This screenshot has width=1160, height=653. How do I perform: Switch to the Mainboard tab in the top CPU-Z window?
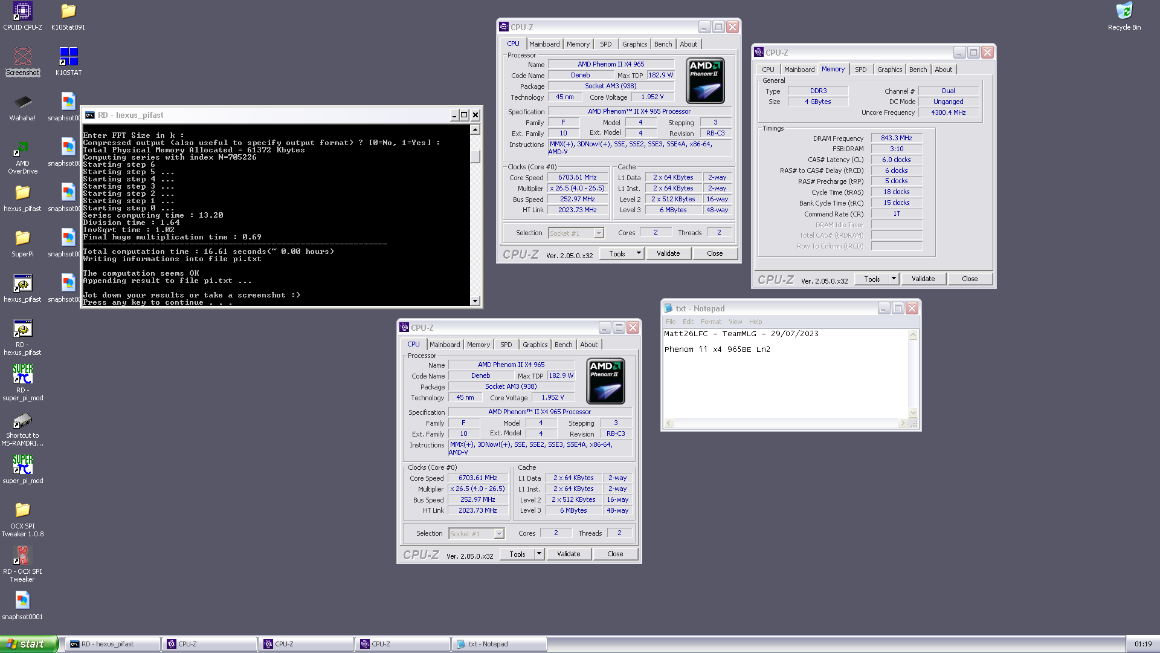[544, 44]
